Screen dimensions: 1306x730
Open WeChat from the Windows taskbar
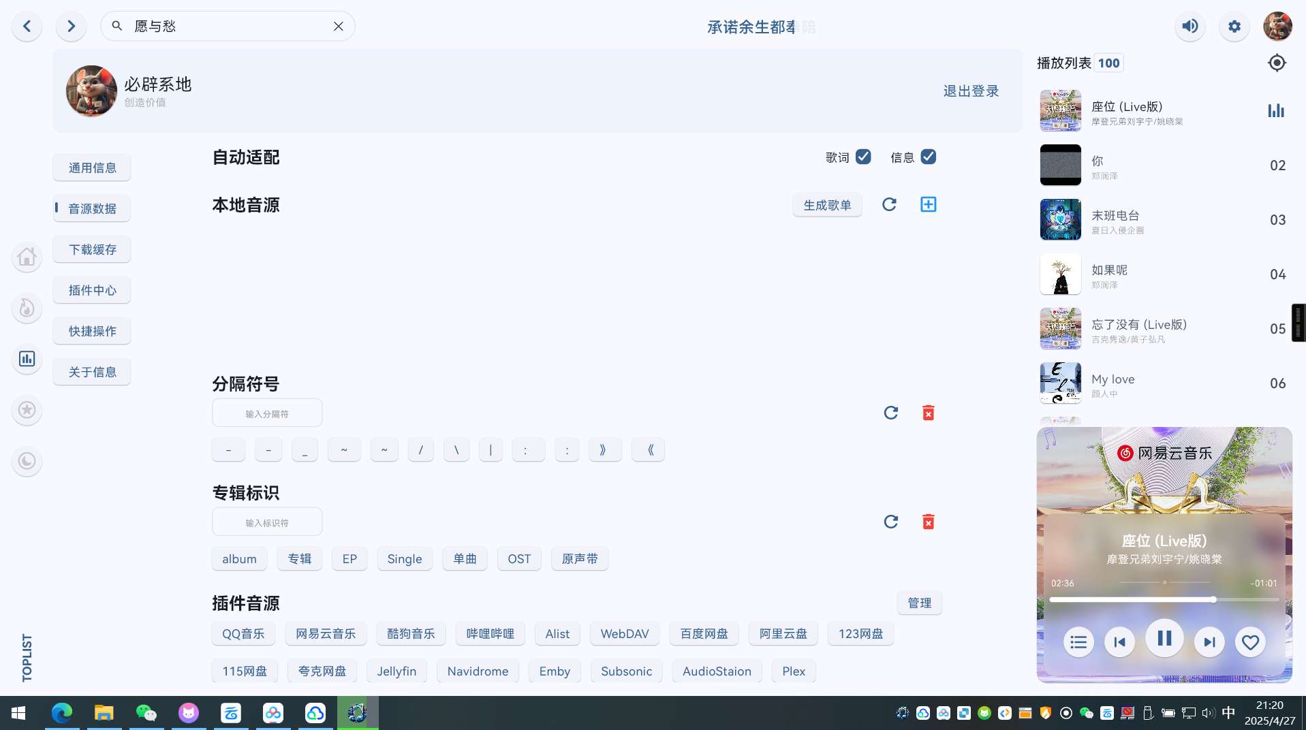(x=146, y=713)
